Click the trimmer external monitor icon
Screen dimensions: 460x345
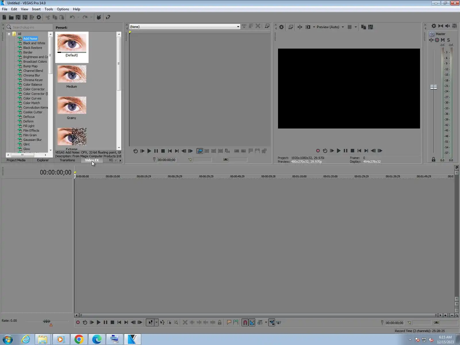pos(267,26)
